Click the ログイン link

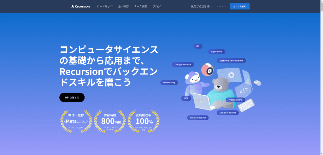click(221, 6)
